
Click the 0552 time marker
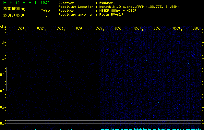(40, 28)
